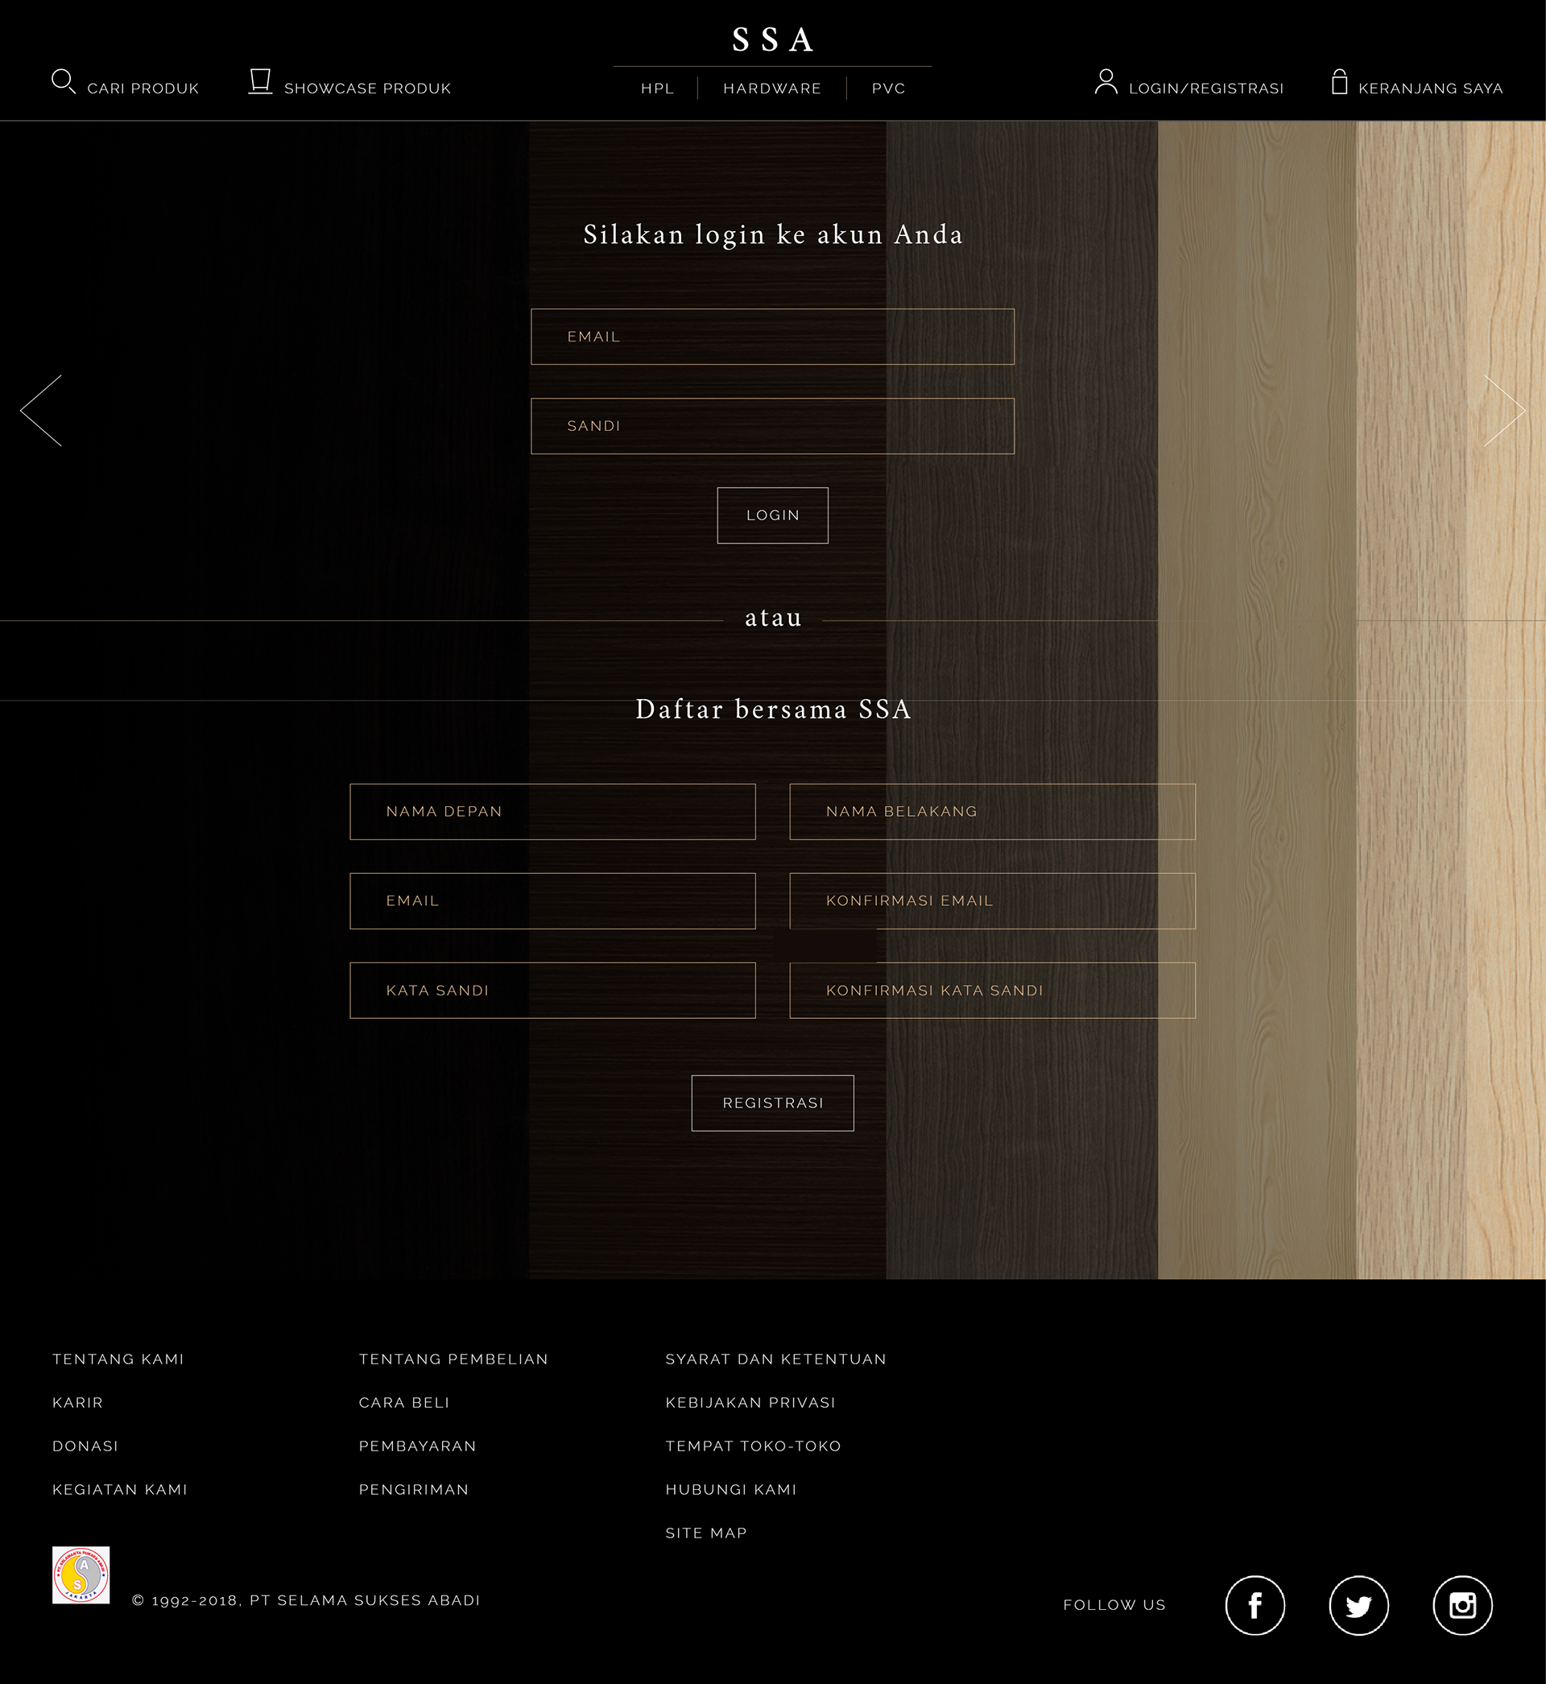
Task: Click the shopping bag icon
Action: [x=1339, y=81]
